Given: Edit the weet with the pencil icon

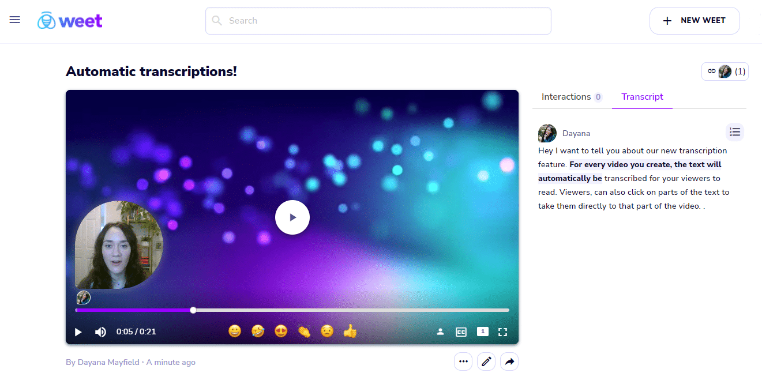Looking at the screenshot, I should click(486, 361).
